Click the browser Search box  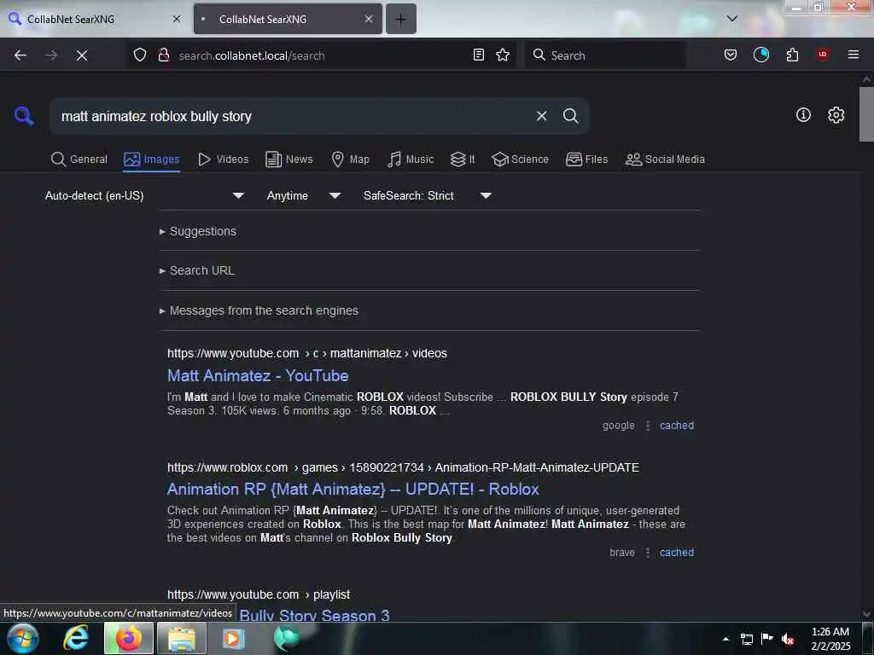coord(605,55)
